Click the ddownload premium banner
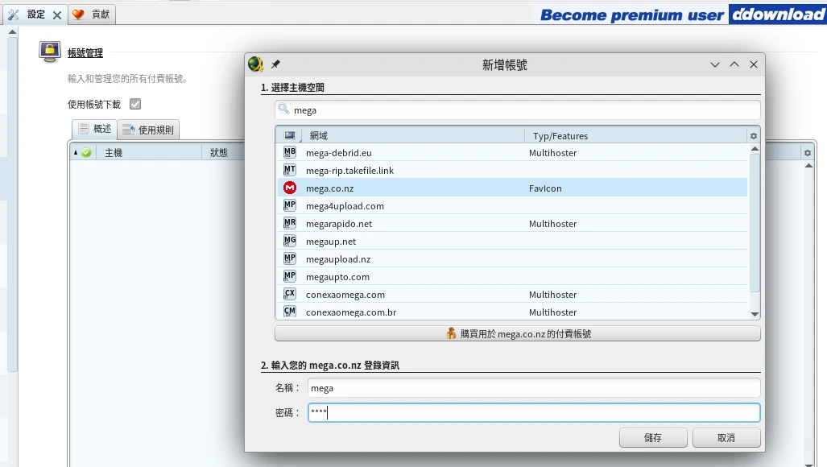827x467 pixels. click(x=681, y=14)
